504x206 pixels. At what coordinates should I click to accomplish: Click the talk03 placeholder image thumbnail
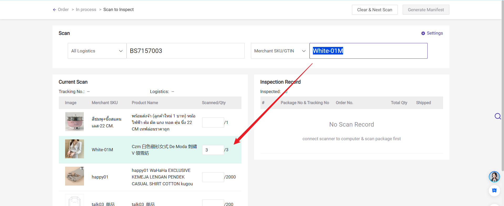coord(75,200)
